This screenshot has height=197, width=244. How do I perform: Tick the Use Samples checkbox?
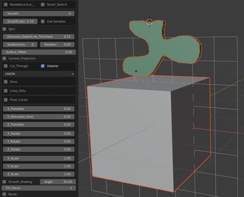43,21
